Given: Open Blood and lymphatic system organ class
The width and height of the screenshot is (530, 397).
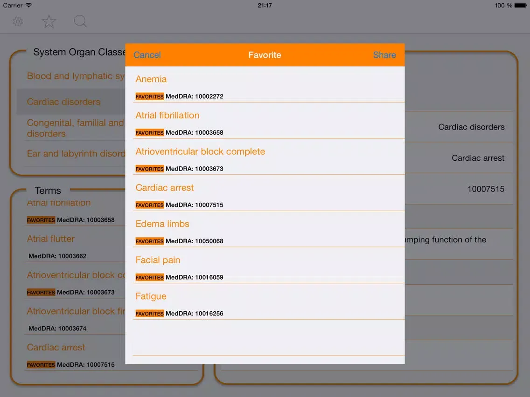Looking at the screenshot, I should tap(76, 76).
